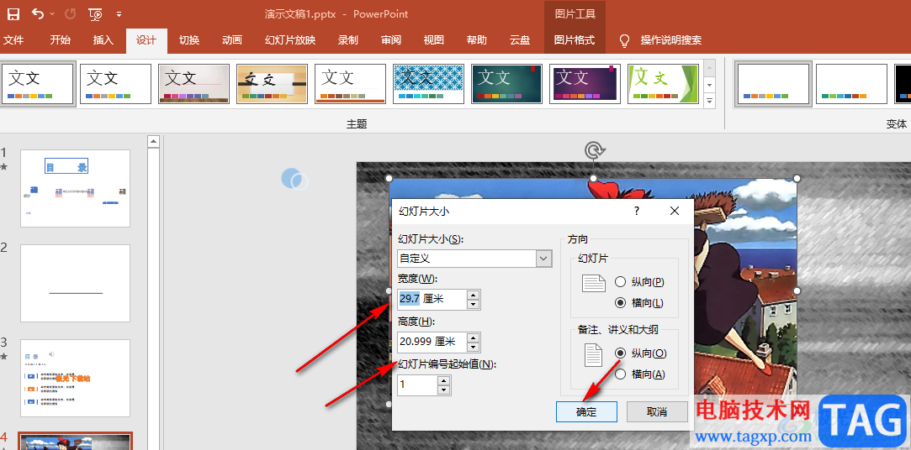Click 操作说明搜索 search field
Screen dimensions: 911x450
pos(671,40)
